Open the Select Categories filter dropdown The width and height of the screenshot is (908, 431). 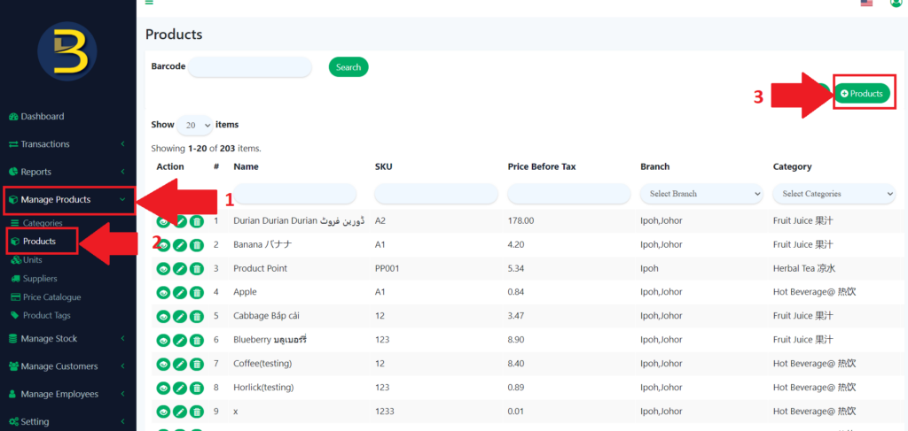(834, 194)
